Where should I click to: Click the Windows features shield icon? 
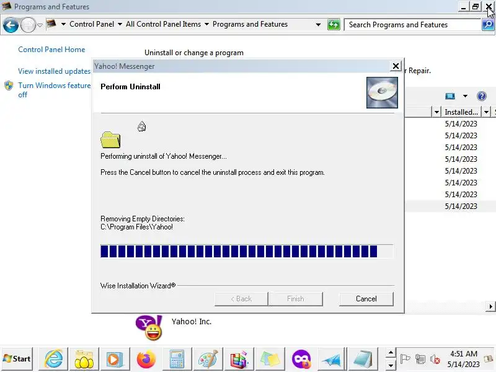(x=9, y=86)
